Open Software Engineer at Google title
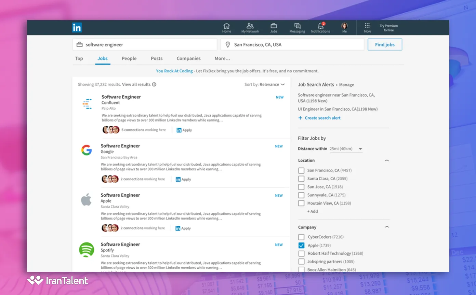 [120, 146]
